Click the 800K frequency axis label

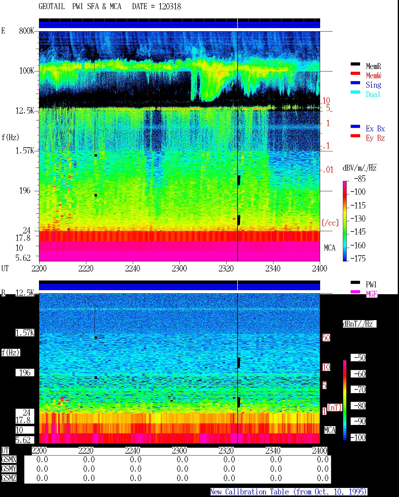pos(26,31)
